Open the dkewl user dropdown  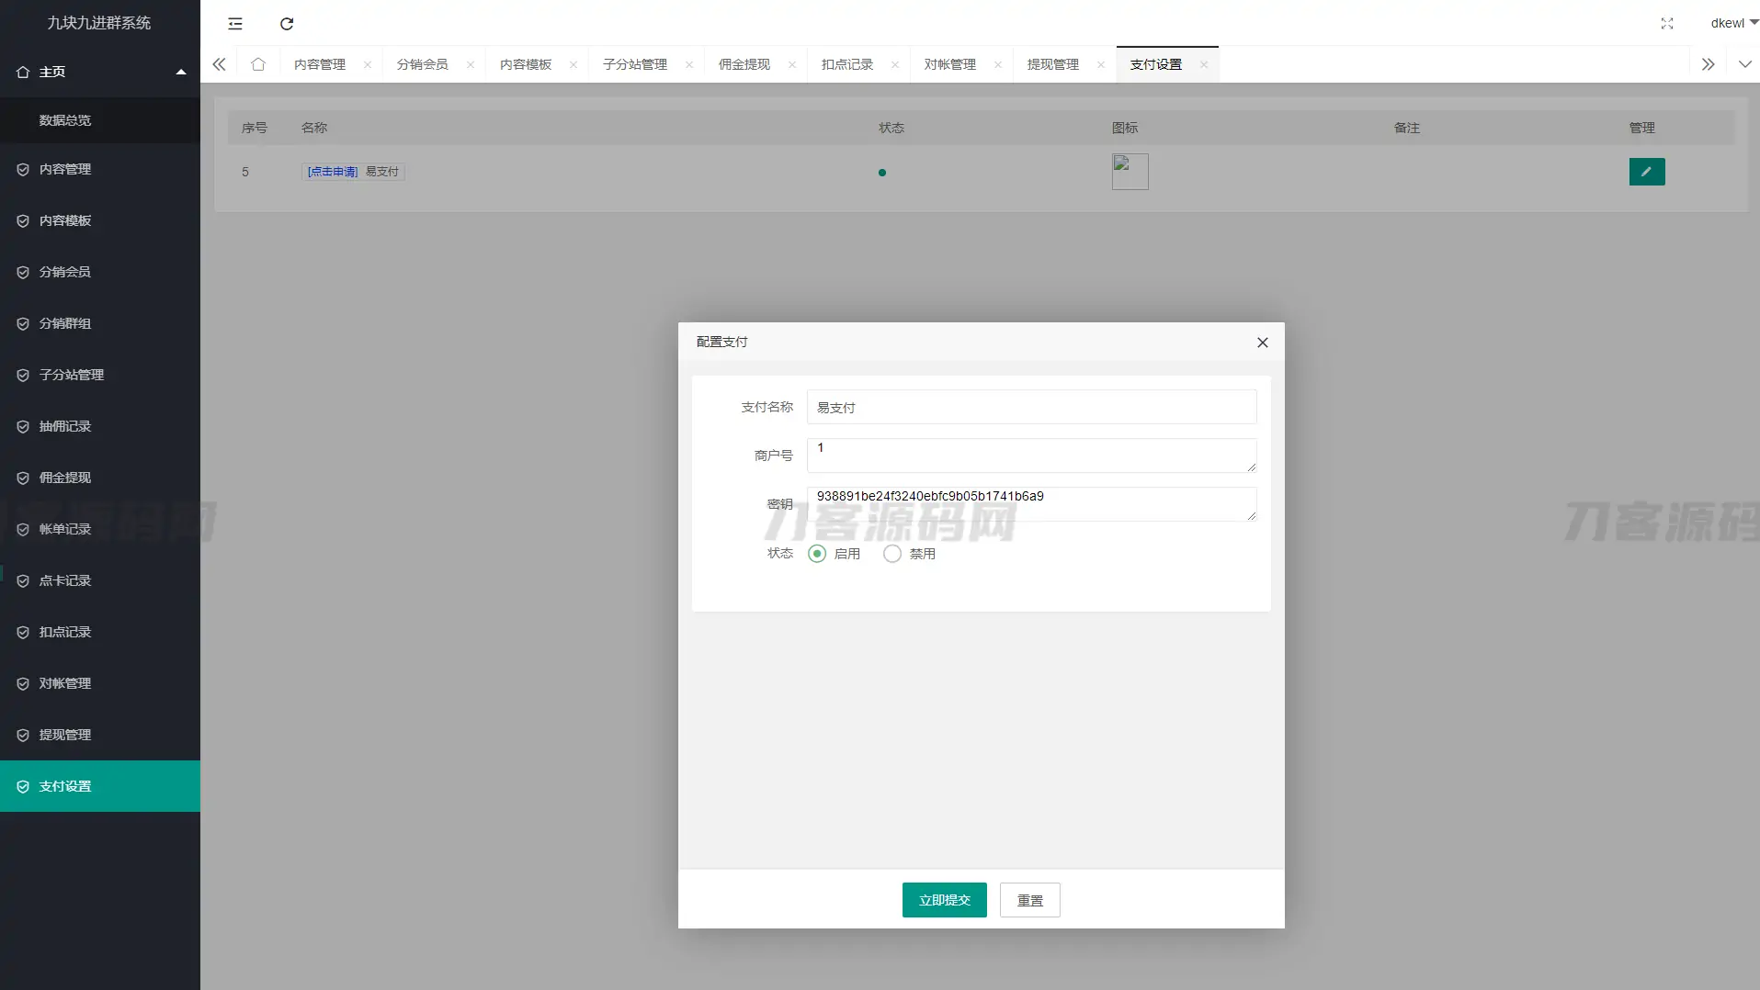[1733, 23]
